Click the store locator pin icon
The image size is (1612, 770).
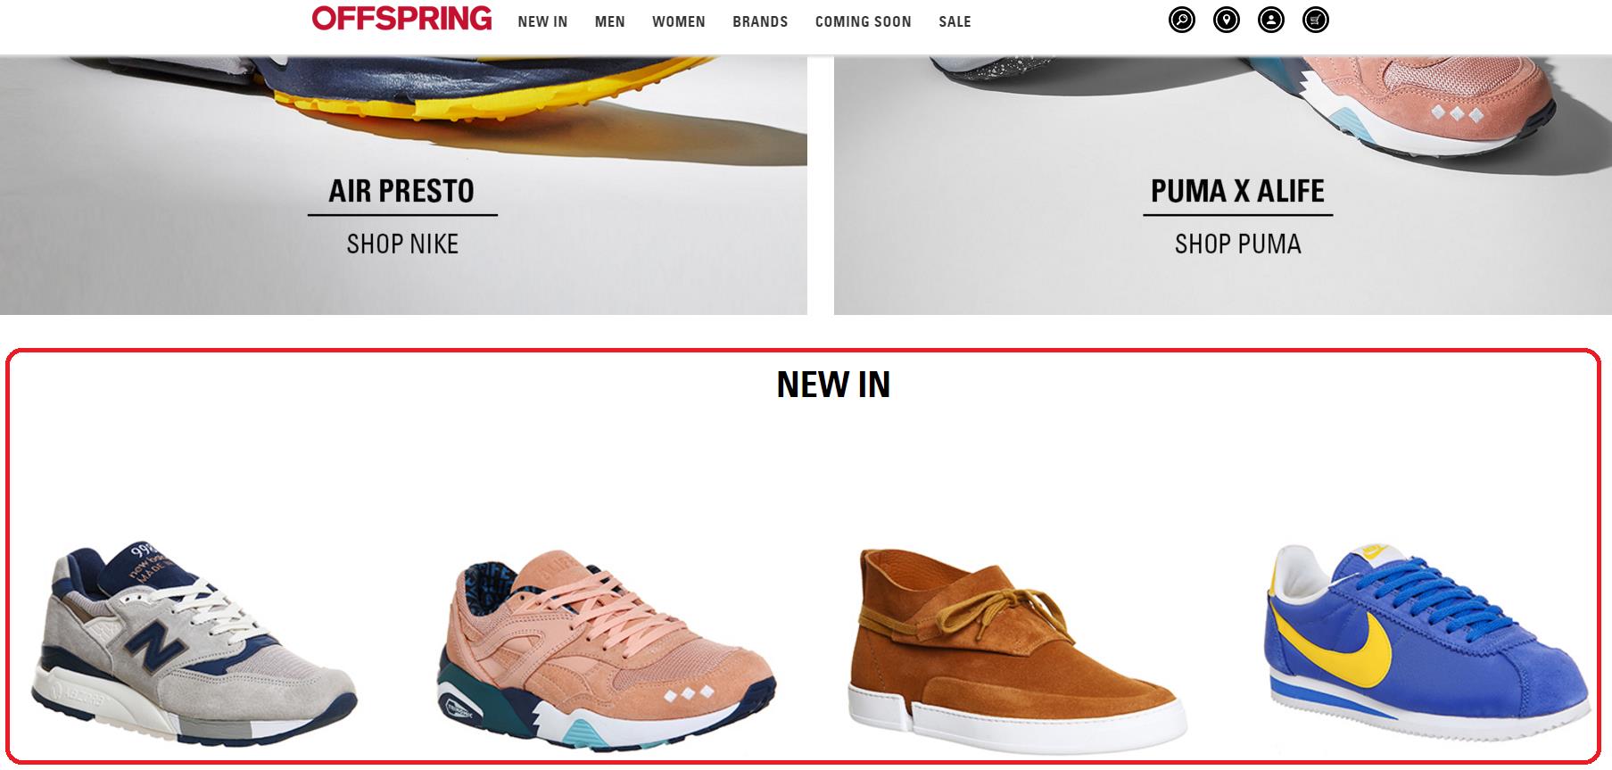(1226, 20)
